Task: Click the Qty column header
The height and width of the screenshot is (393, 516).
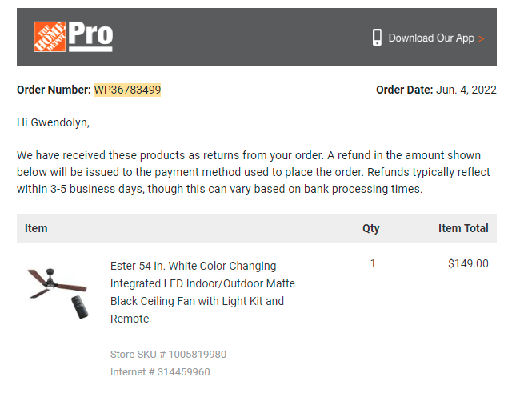Action: 371,228
